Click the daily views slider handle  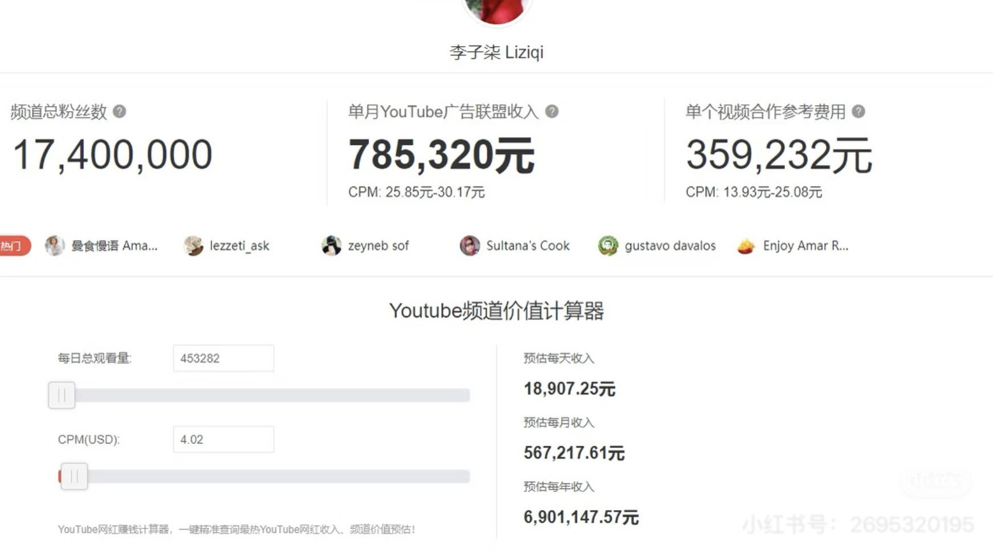click(x=62, y=395)
